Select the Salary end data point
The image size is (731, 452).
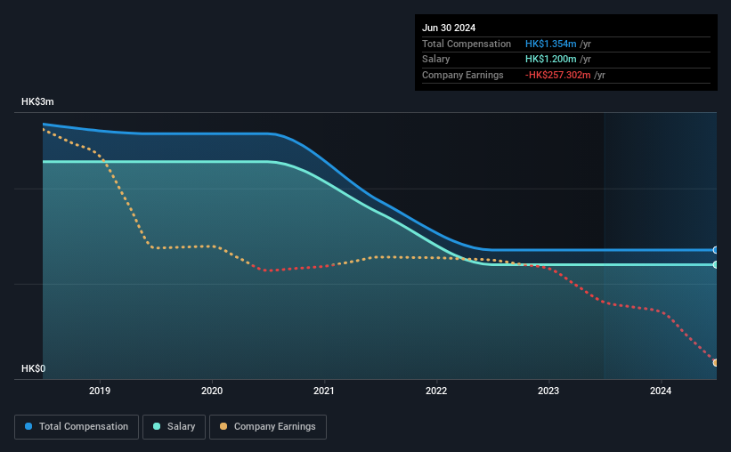pyautogui.click(x=715, y=264)
